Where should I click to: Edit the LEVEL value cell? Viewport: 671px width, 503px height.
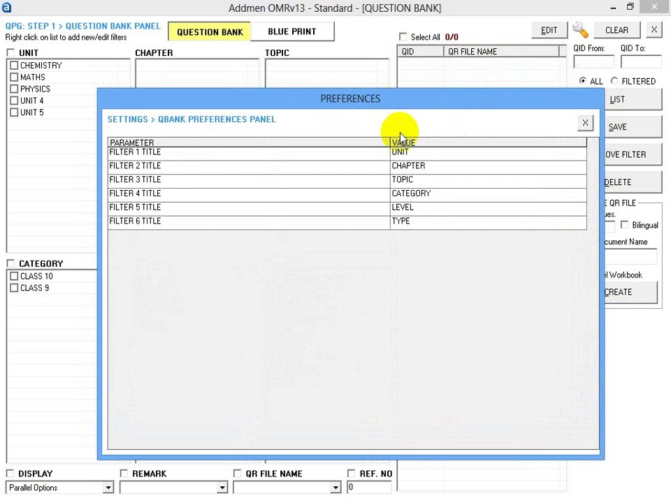point(489,207)
